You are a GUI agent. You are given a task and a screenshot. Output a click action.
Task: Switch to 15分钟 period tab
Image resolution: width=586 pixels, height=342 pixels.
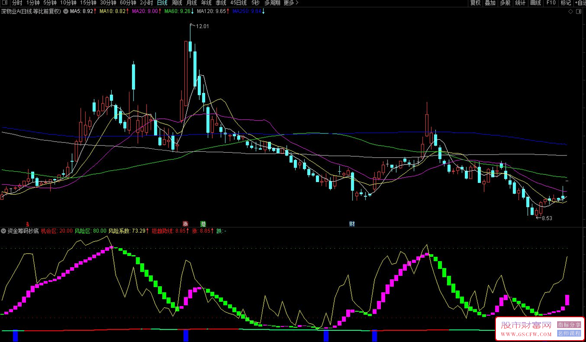[x=88, y=3]
